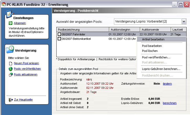
Task: Click the berechnen link for Loprio-Gebühren
Action: point(170,103)
